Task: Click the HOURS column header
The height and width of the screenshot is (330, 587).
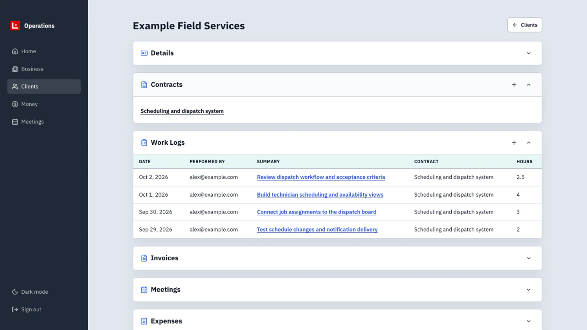Action: [x=524, y=161]
